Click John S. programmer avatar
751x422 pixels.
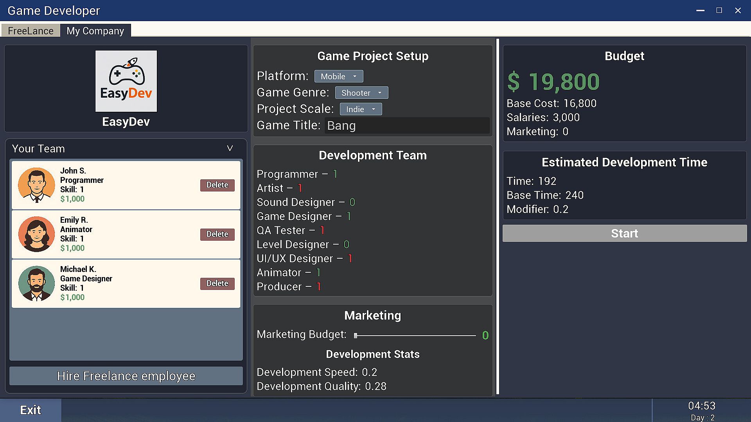click(36, 185)
